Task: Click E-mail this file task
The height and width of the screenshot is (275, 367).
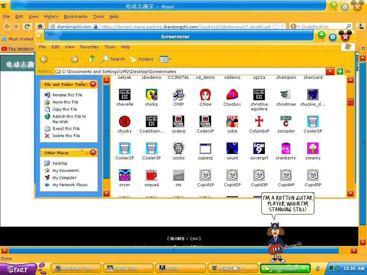Action: (x=66, y=129)
